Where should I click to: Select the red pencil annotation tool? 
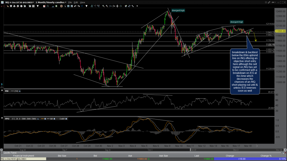[x=44, y=6]
